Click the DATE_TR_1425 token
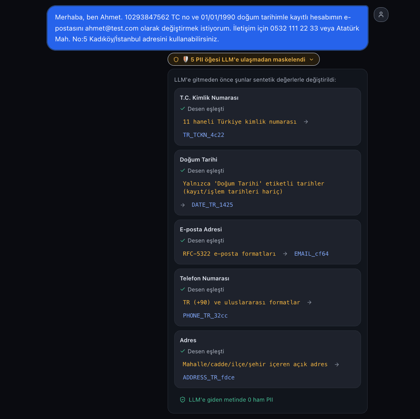 tap(212, 205)
